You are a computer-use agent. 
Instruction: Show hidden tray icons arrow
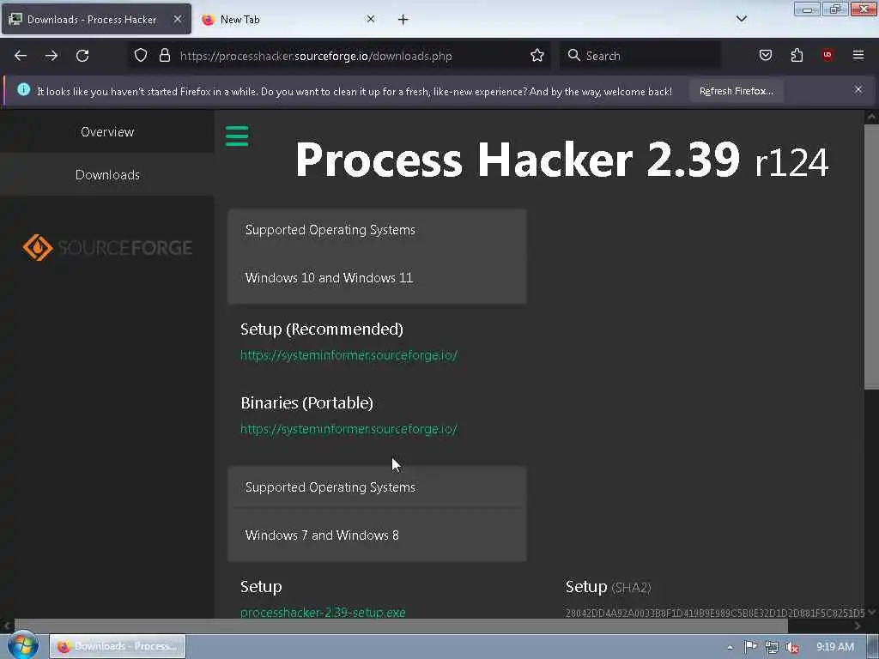coord(730,647)
